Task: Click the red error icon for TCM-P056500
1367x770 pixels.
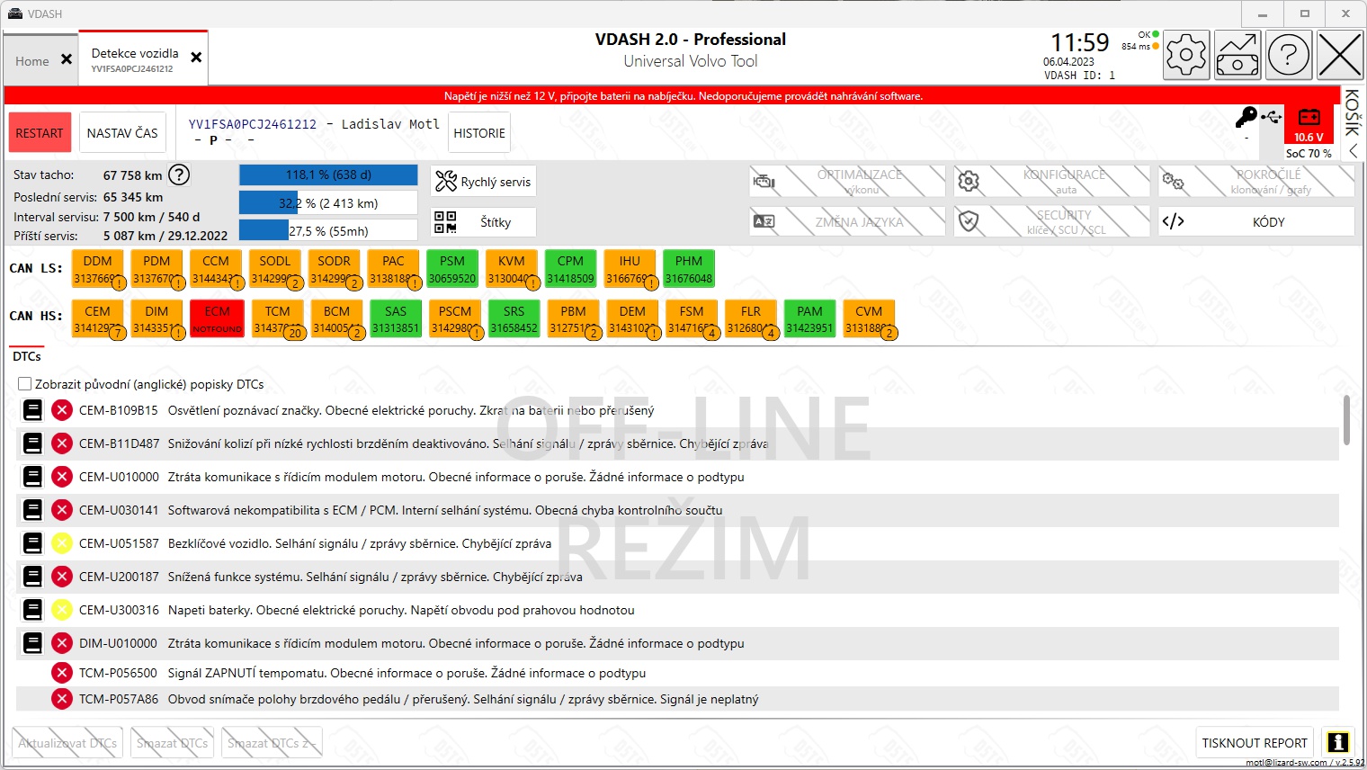Action: point(61,673)
